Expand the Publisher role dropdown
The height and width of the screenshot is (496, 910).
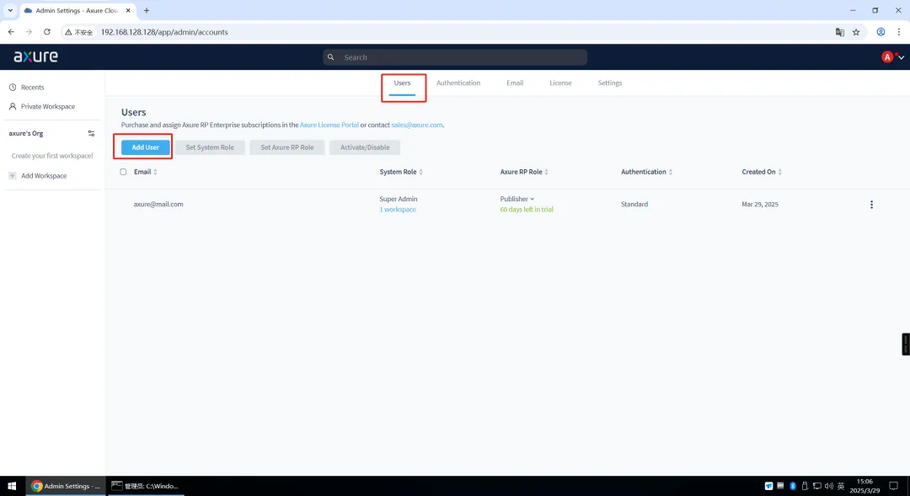pos(517,199)
